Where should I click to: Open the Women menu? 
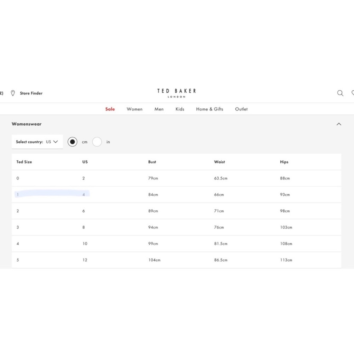point(135,109)
